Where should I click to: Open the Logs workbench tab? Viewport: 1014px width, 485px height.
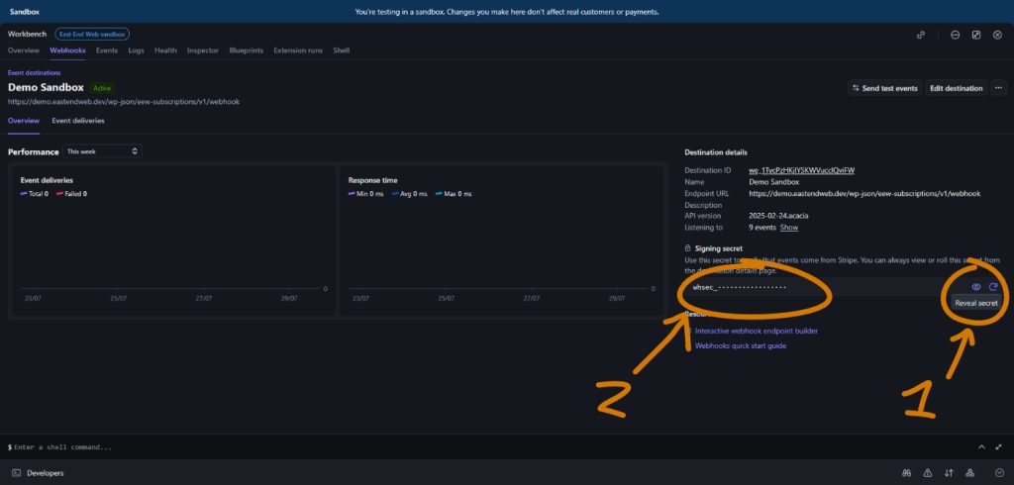(136, 50)
